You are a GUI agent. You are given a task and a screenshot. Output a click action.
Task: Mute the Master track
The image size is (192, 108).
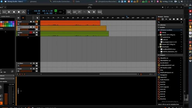[37, 69]
